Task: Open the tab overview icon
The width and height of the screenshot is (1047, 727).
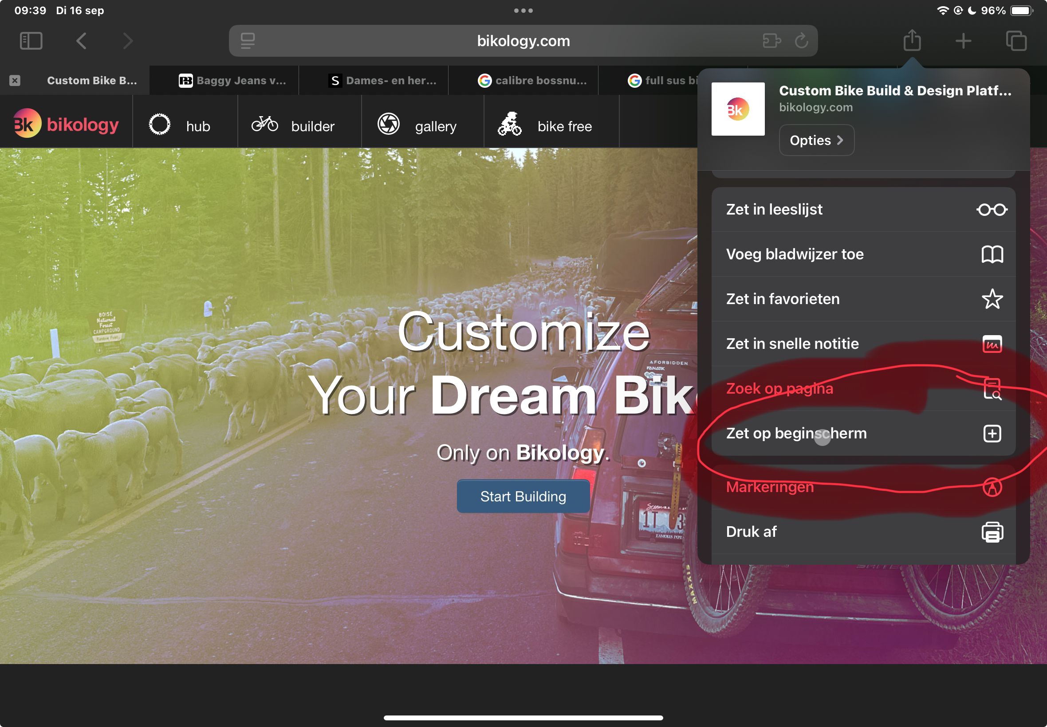Action: click(1016, 41)
